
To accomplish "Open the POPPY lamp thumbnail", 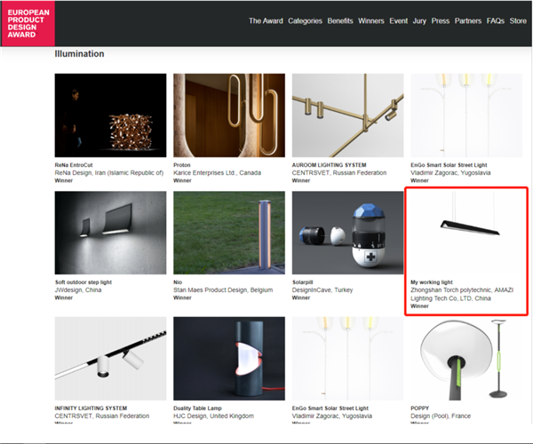I will point(466,359).
